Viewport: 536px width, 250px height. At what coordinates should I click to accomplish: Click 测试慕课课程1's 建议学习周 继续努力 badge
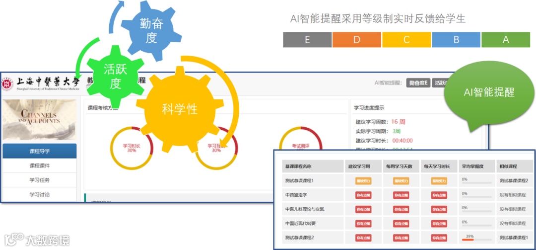363,181
